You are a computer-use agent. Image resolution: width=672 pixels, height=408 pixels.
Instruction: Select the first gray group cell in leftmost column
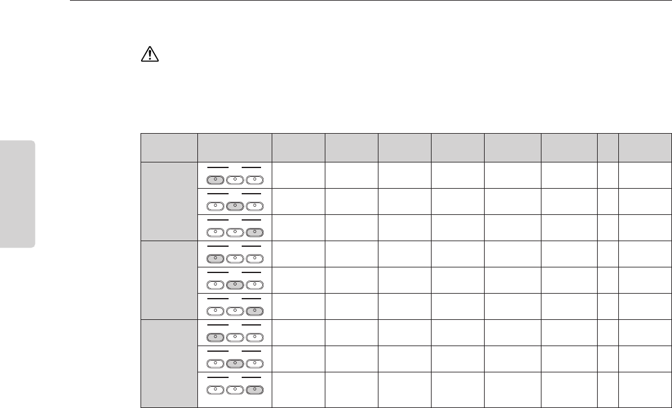(169, 201)
